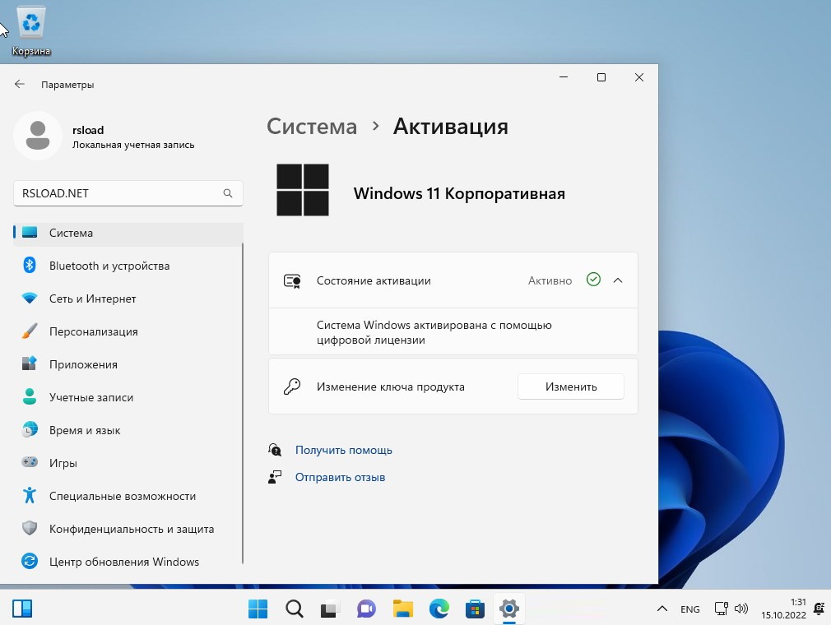Click the RSLOAD.NET search field
Image resolution: width=831 pixels, height=625 pixels.
click(x=128, y=192)
